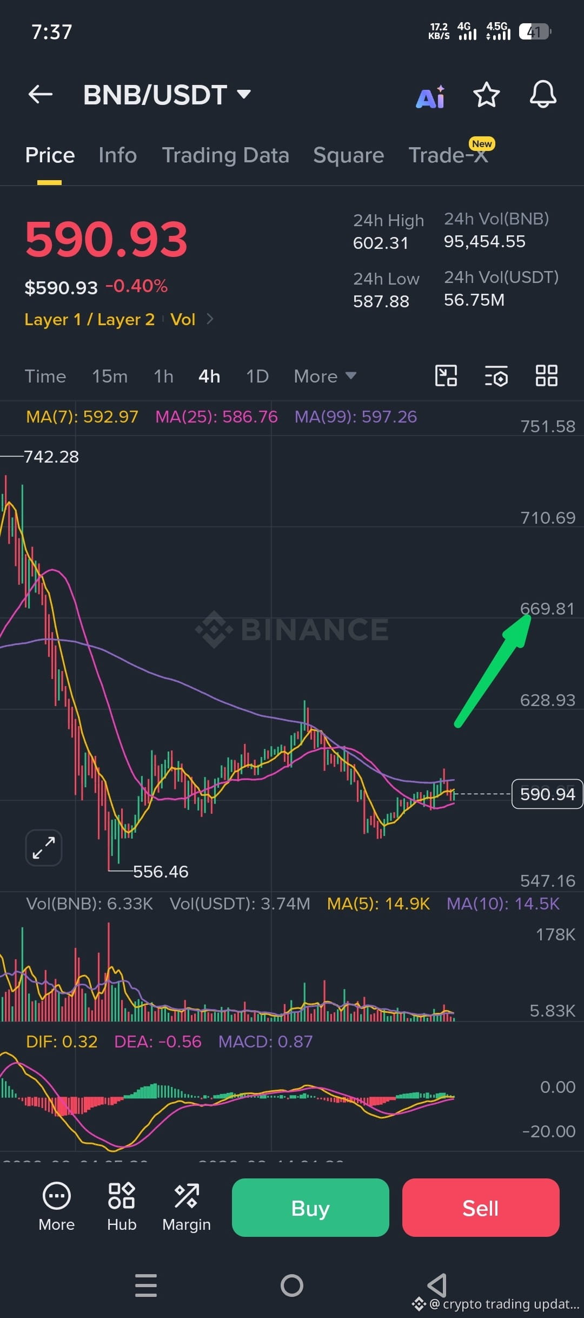
Task: Tap the MACD: 0.87 indicator label
Action: coord(266,1042)
